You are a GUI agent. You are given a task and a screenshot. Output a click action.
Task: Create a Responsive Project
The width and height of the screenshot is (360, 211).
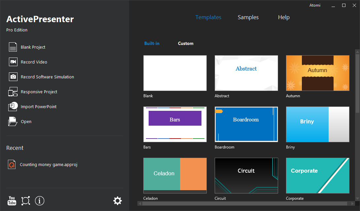pyautogui.click(x=39, y=92)
